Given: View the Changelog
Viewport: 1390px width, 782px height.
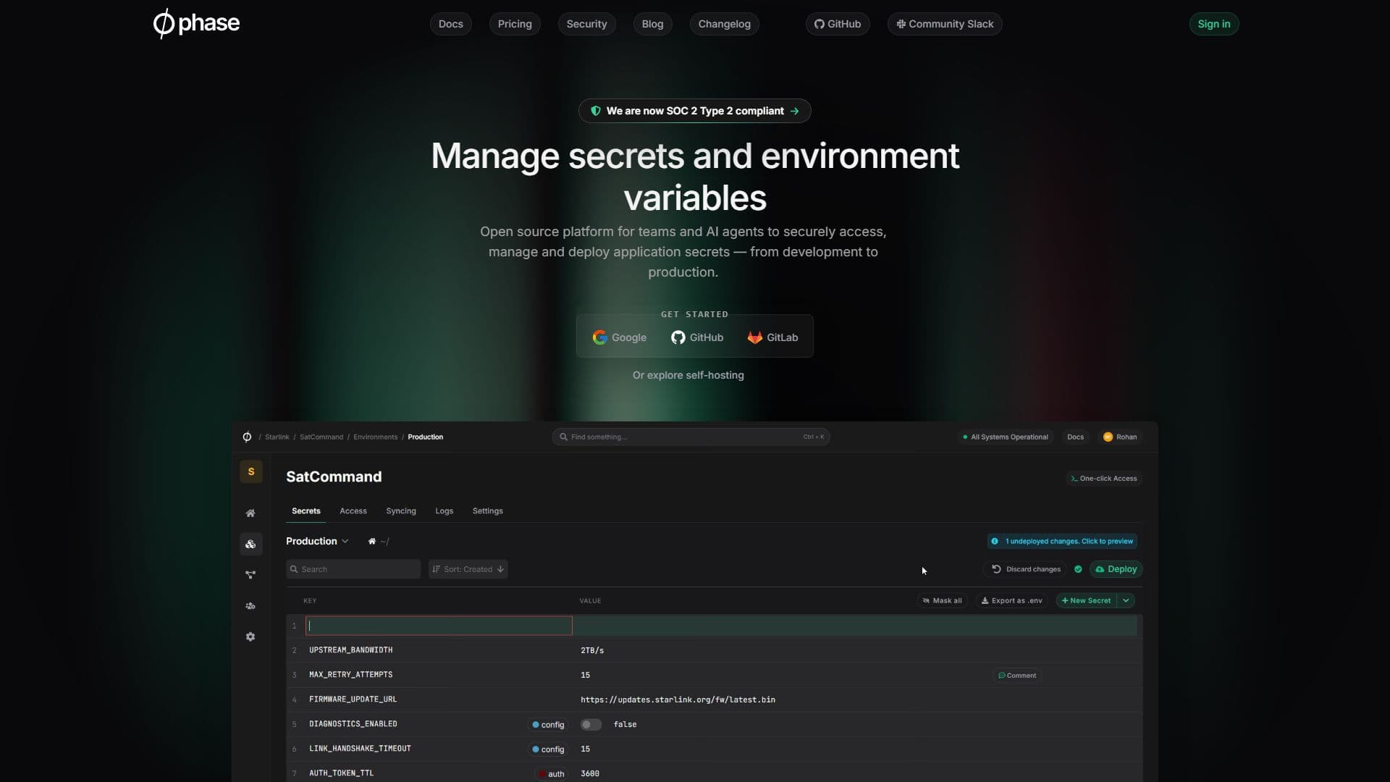Looking at the screenshot, I should click(x=724, y=24).
